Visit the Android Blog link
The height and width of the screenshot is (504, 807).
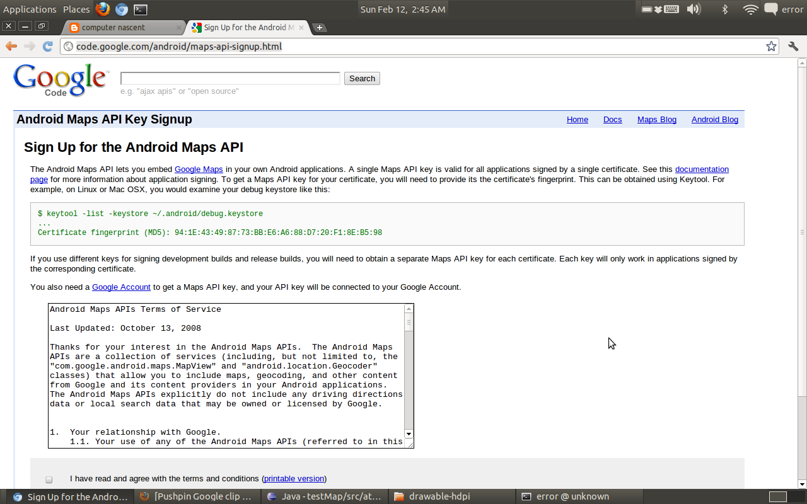pos(715,120)
